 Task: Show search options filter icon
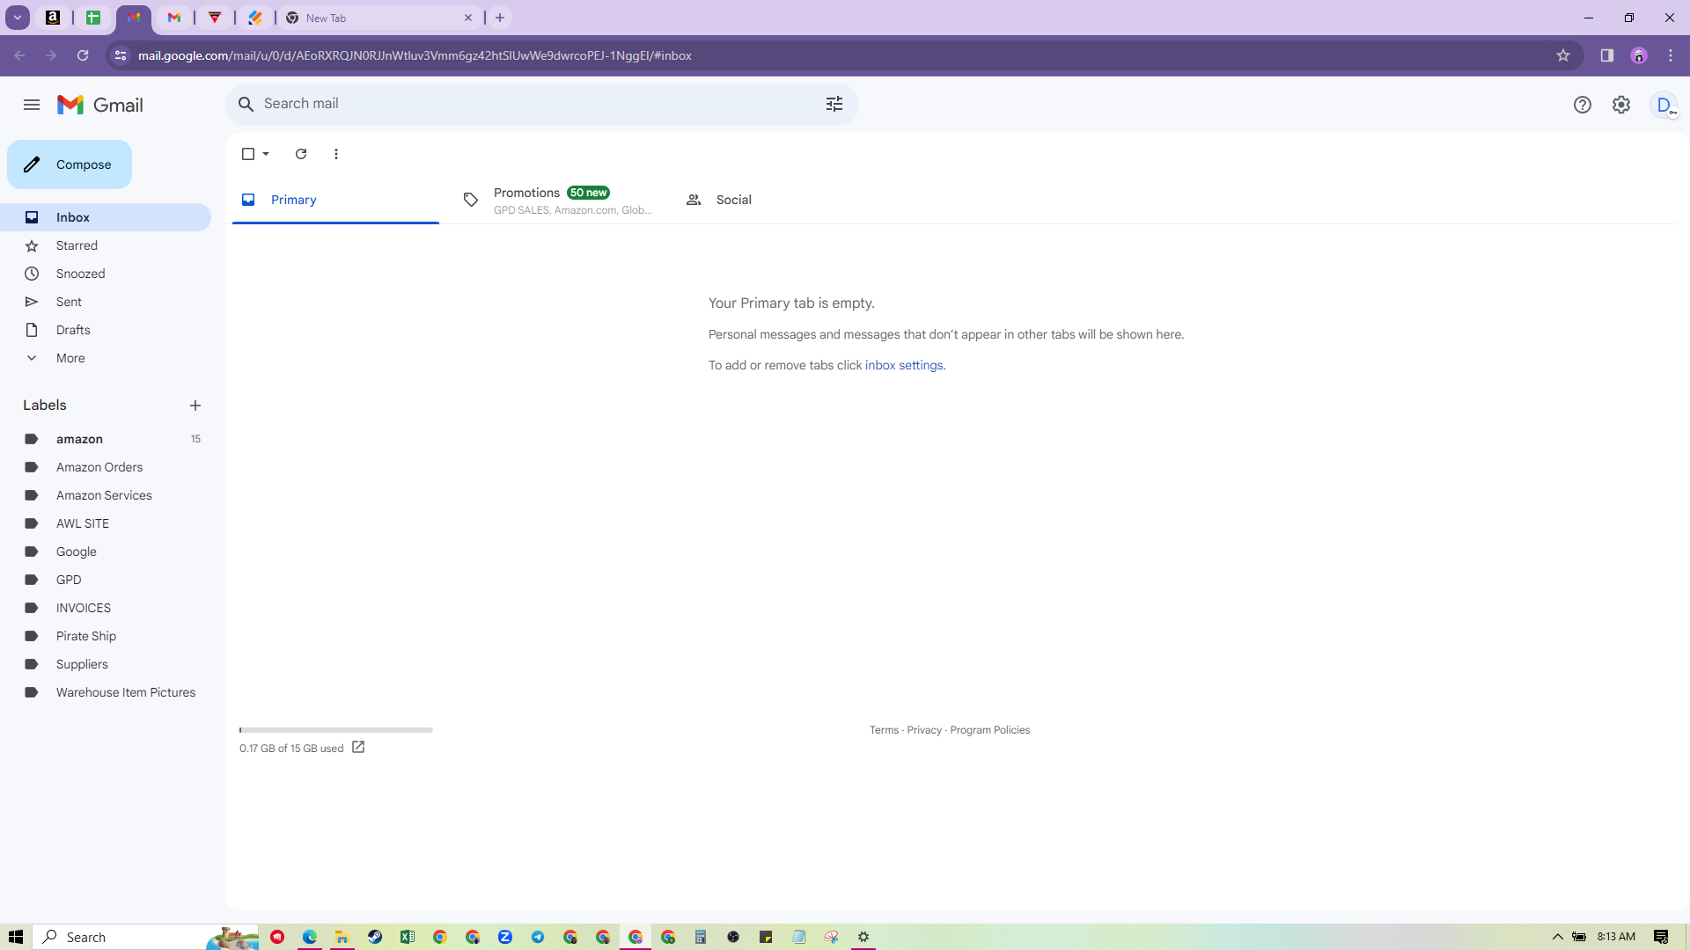834,104
